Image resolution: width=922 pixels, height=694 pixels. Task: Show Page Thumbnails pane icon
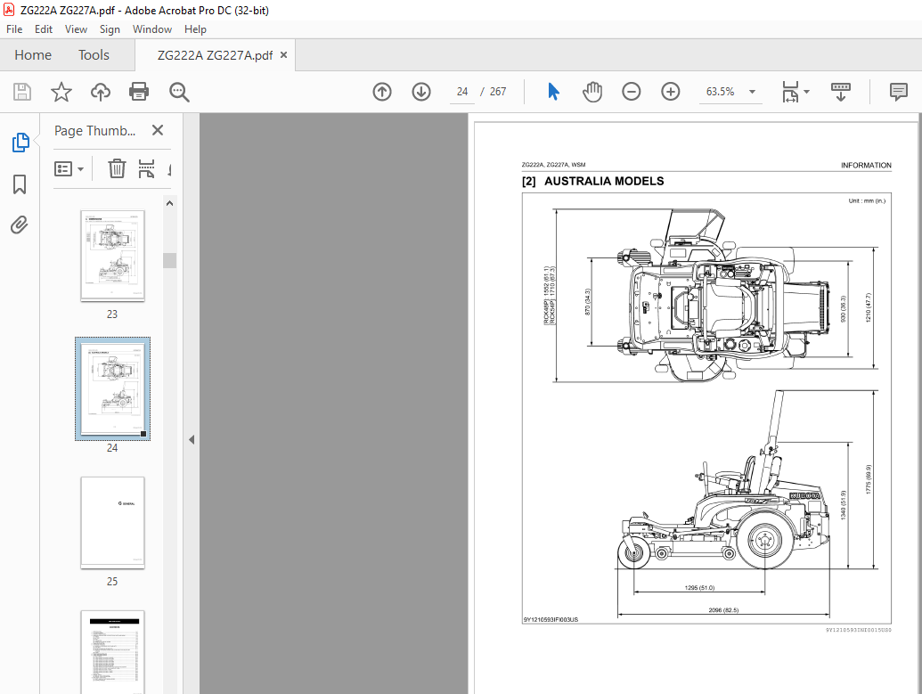point(20,143)
